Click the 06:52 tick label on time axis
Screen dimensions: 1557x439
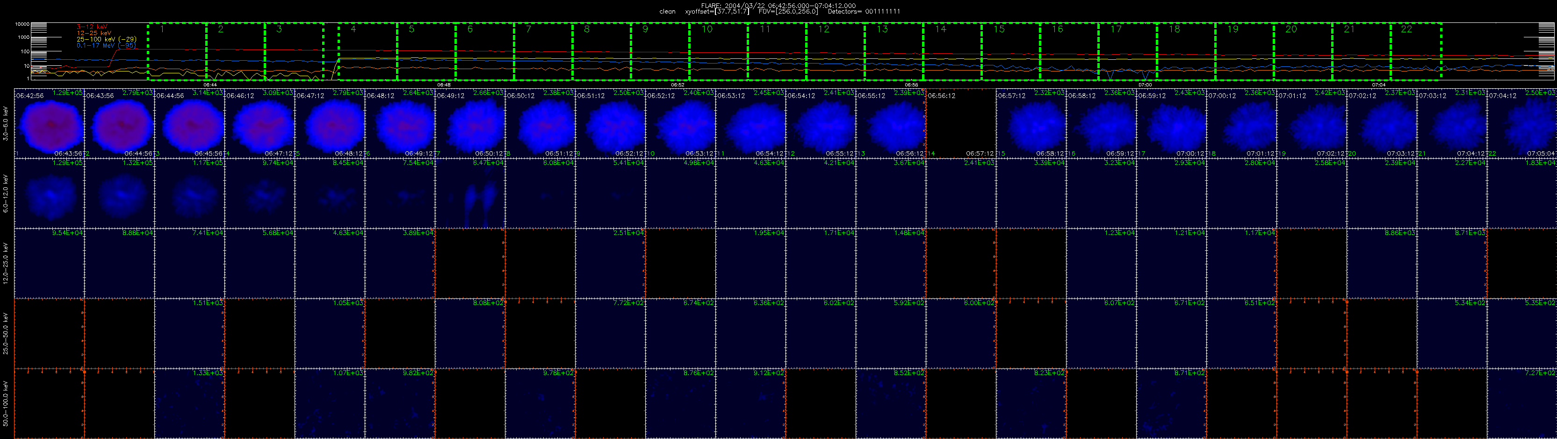[678, 85]
